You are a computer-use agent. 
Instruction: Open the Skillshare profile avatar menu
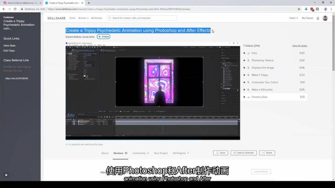click(x=325, y=18)
